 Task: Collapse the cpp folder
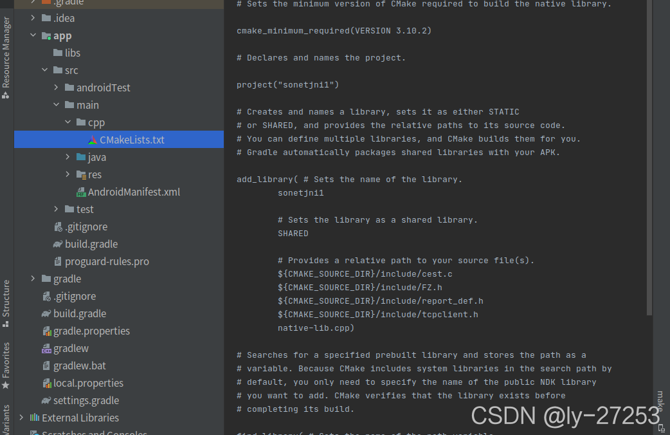68,123
